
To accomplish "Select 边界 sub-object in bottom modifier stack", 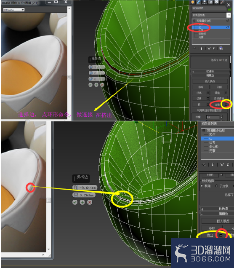I will click(x=212, y=142).
